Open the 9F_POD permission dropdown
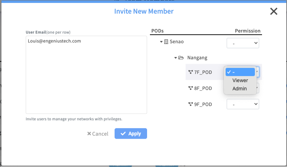This screenshot has height=167, width=287. pyautogui.click(x=243, y=104)
